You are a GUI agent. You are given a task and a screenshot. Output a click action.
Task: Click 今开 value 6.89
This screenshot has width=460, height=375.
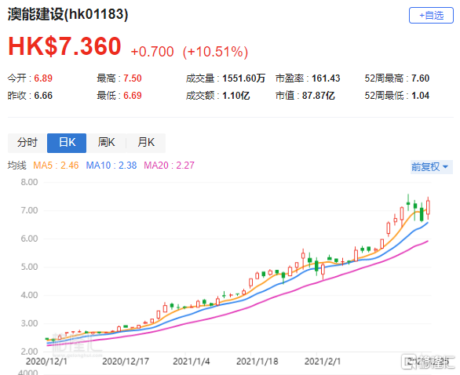click(x=43, y=78)
